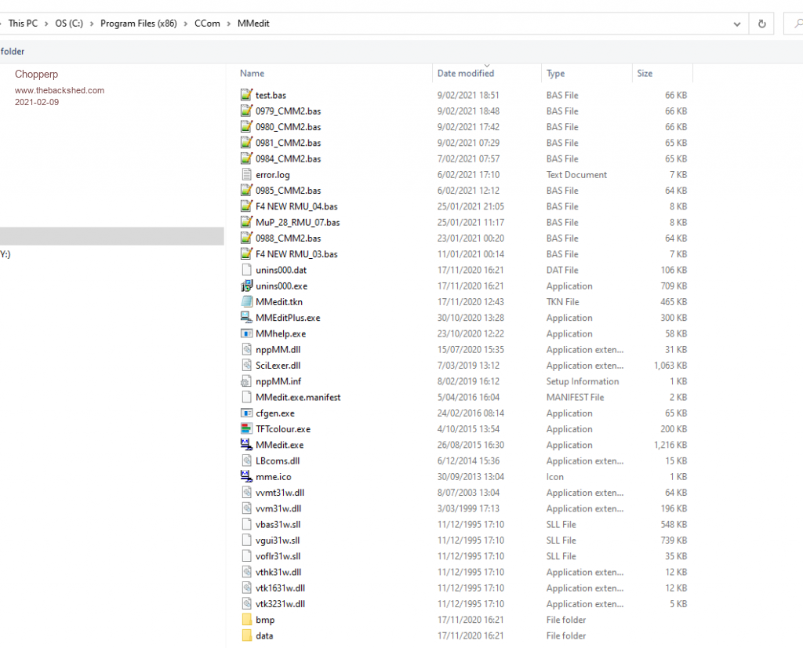This screenshot has width=803, height=648.
Task: Open the address bar history dropdown
Action: tap(737, 24)
